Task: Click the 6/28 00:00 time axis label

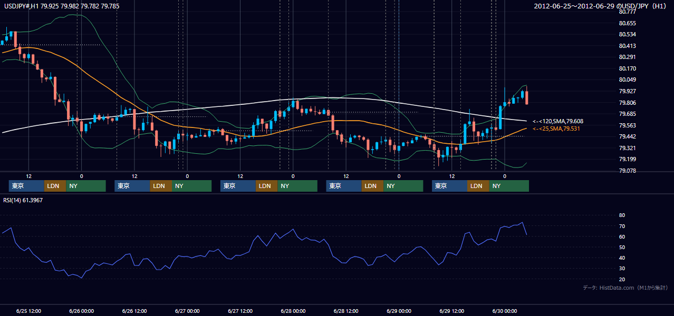Action: click(293, 311)
